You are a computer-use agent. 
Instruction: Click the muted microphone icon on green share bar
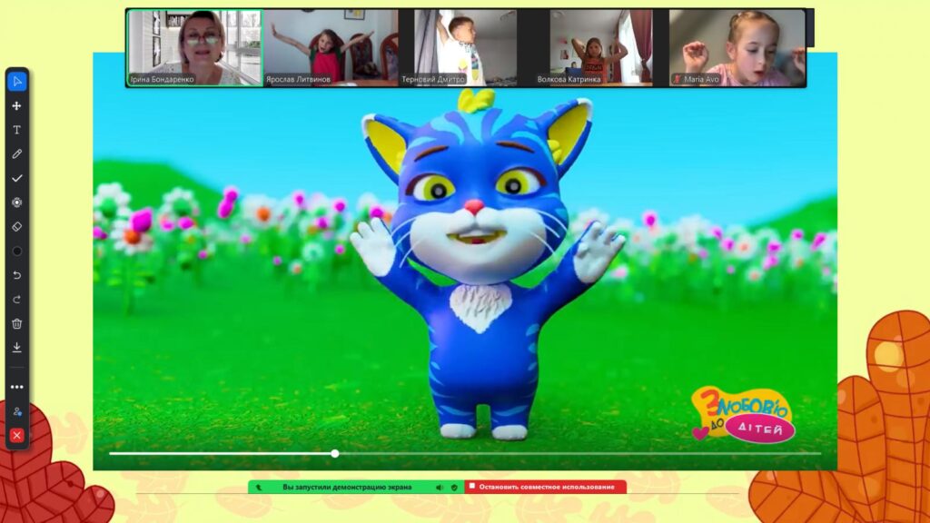coord(259,487)
